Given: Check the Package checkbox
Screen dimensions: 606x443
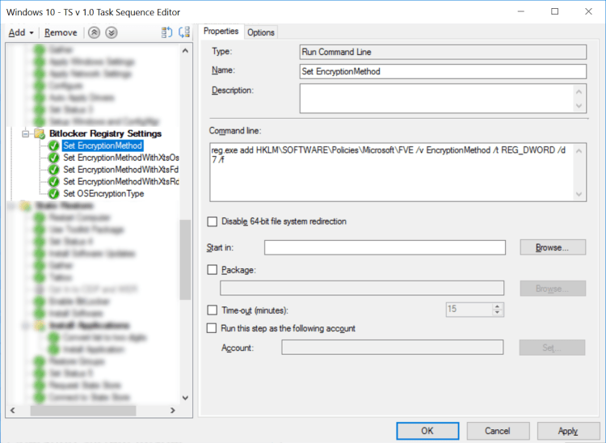Looking at the screenshot, I should pyautogui.click(x=213, y=270).
